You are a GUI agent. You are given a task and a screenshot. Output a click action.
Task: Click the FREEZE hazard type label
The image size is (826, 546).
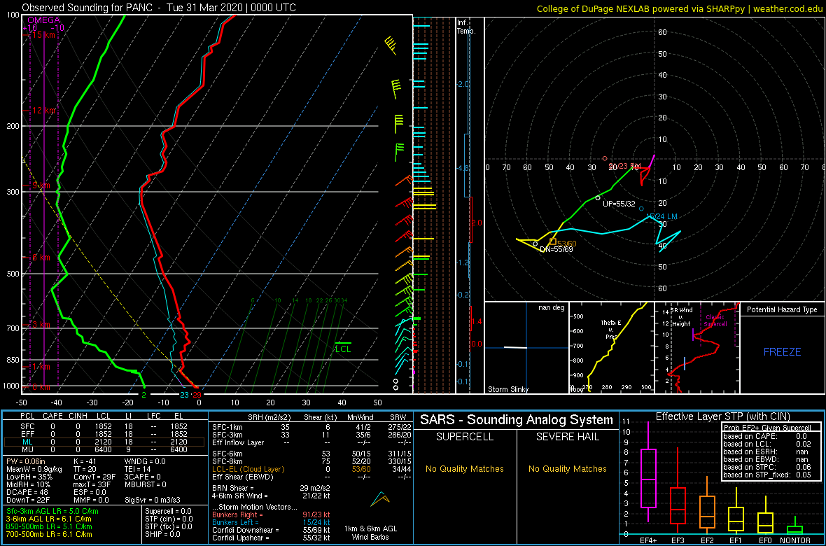point(783,351)
